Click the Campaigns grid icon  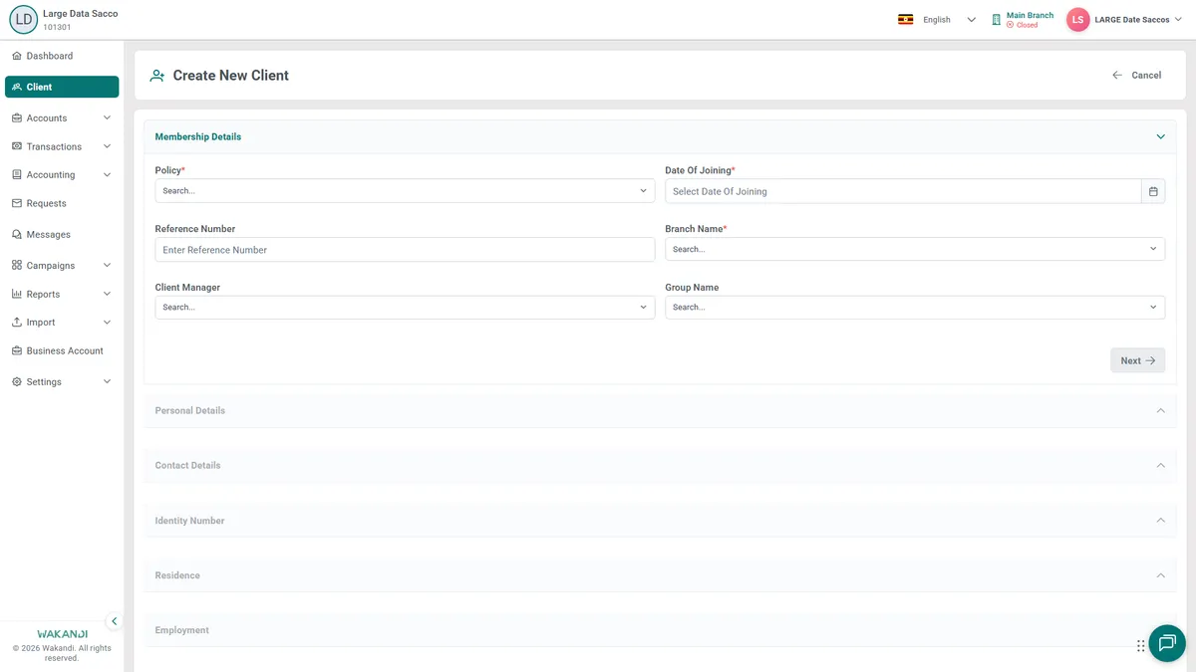pyautogui.click(x=17, y=265)
